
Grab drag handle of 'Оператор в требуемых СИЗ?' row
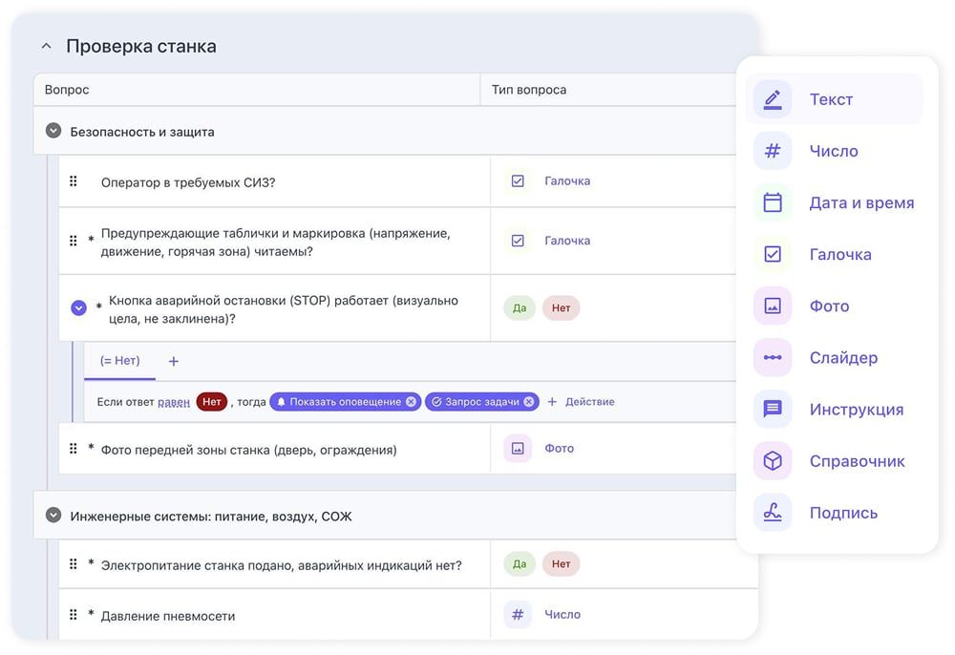74,181
